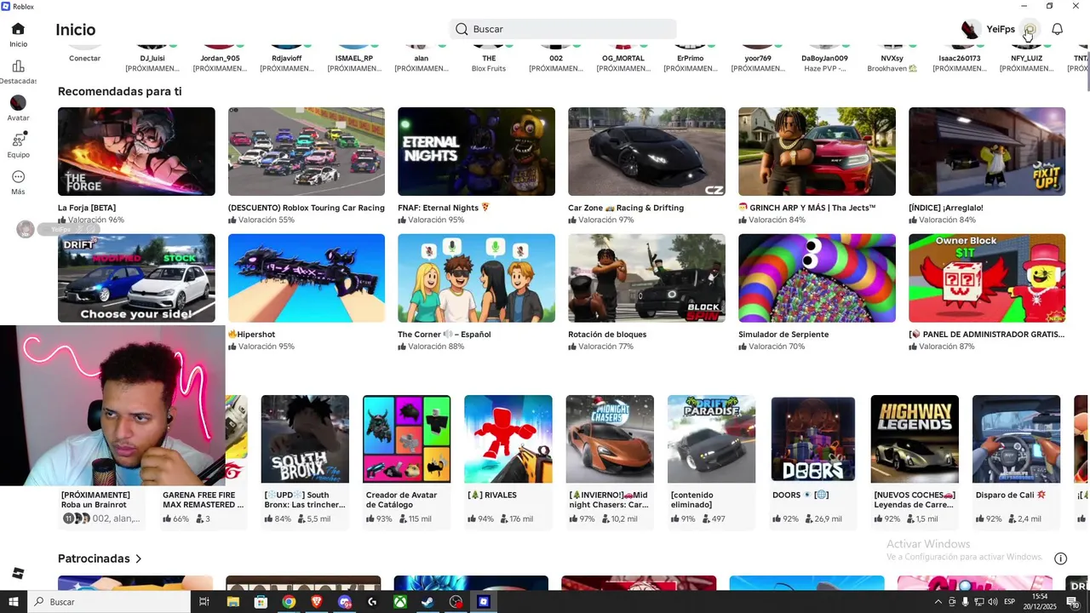Open Steam from the taskbar

[x=427, y=602]
